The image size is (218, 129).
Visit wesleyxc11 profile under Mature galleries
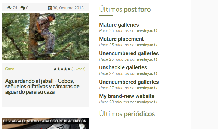pyautogui.click(x=147, y=31)
